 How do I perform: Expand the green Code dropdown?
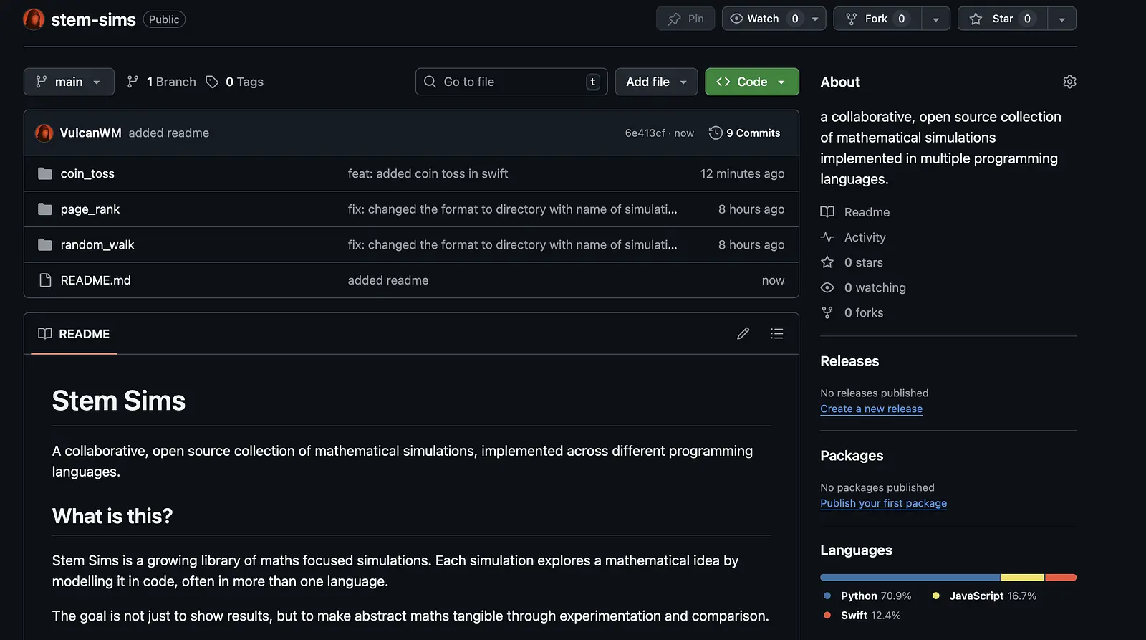tap(751, 82)
